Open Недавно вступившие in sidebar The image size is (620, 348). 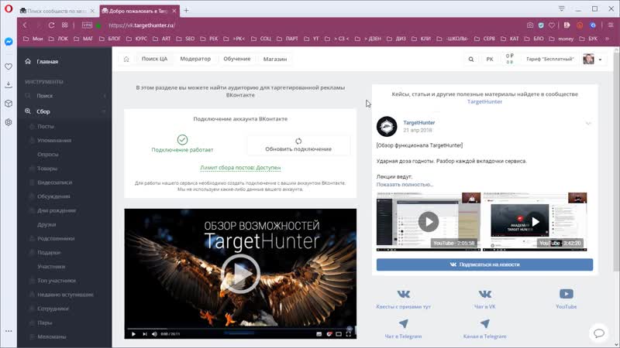pyautogui.click(x=65, y=295)
